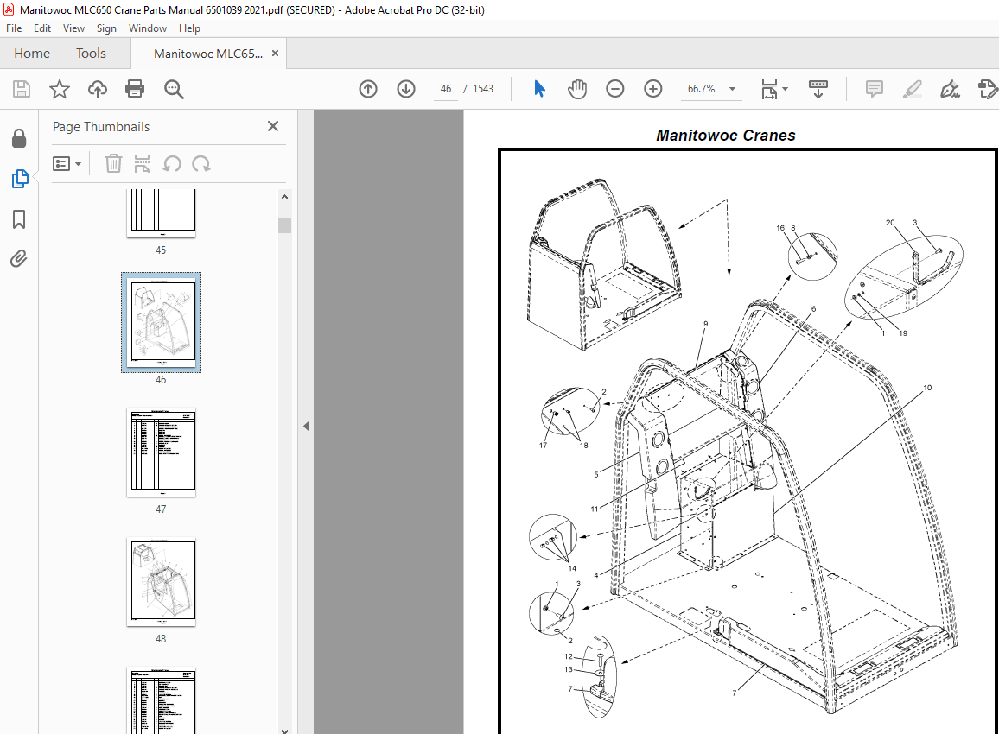This screenshot has height=734, width=999.
Task: Zoom out with minus button
Action: [614, 88]
